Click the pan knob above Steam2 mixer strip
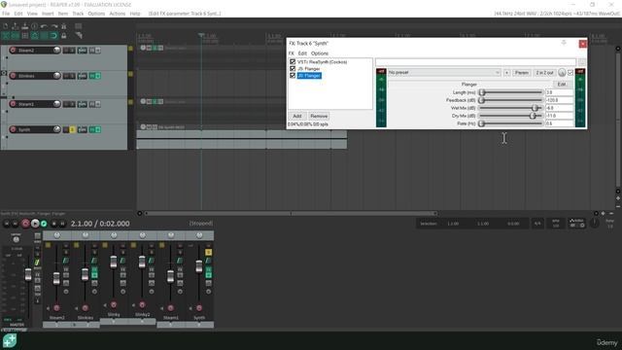The width and height of the screenshot is (622, 350). [56, 235]
